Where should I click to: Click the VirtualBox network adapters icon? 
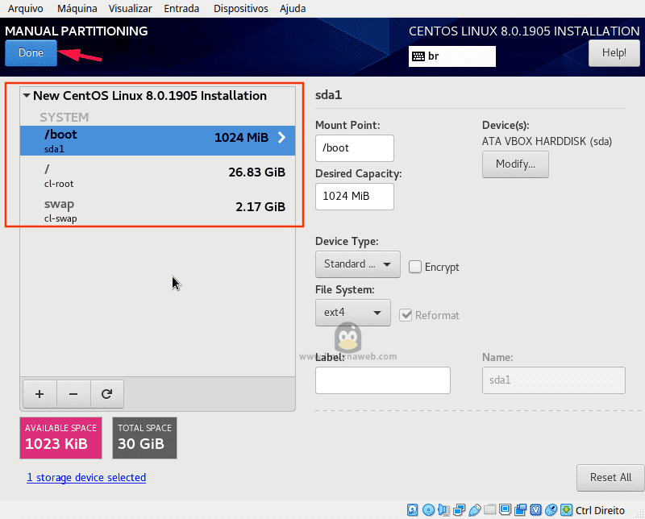[x=459, y=510]
